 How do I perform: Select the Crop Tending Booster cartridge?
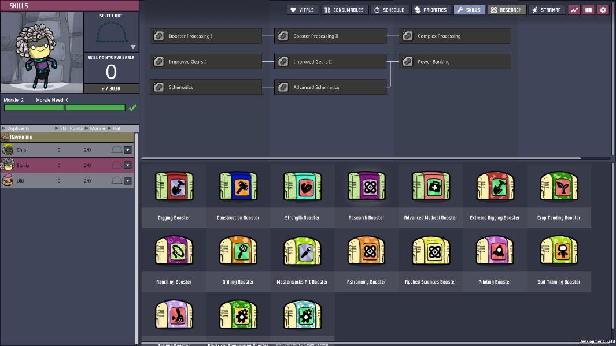(559, 187)
